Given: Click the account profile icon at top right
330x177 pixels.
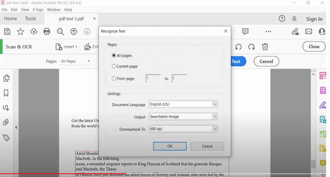Looking at the screenshot, I should [x=322, y=32].
